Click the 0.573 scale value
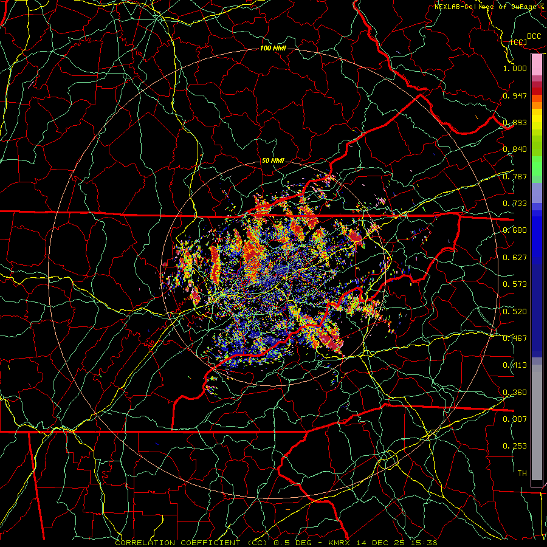Image resolution: width=547 pixels, height=547 pixels. [515, 284]
